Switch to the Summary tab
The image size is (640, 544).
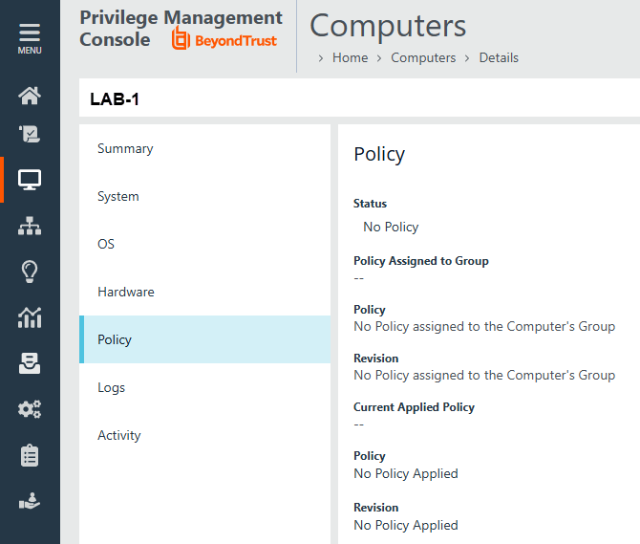[x=205, y=148]
